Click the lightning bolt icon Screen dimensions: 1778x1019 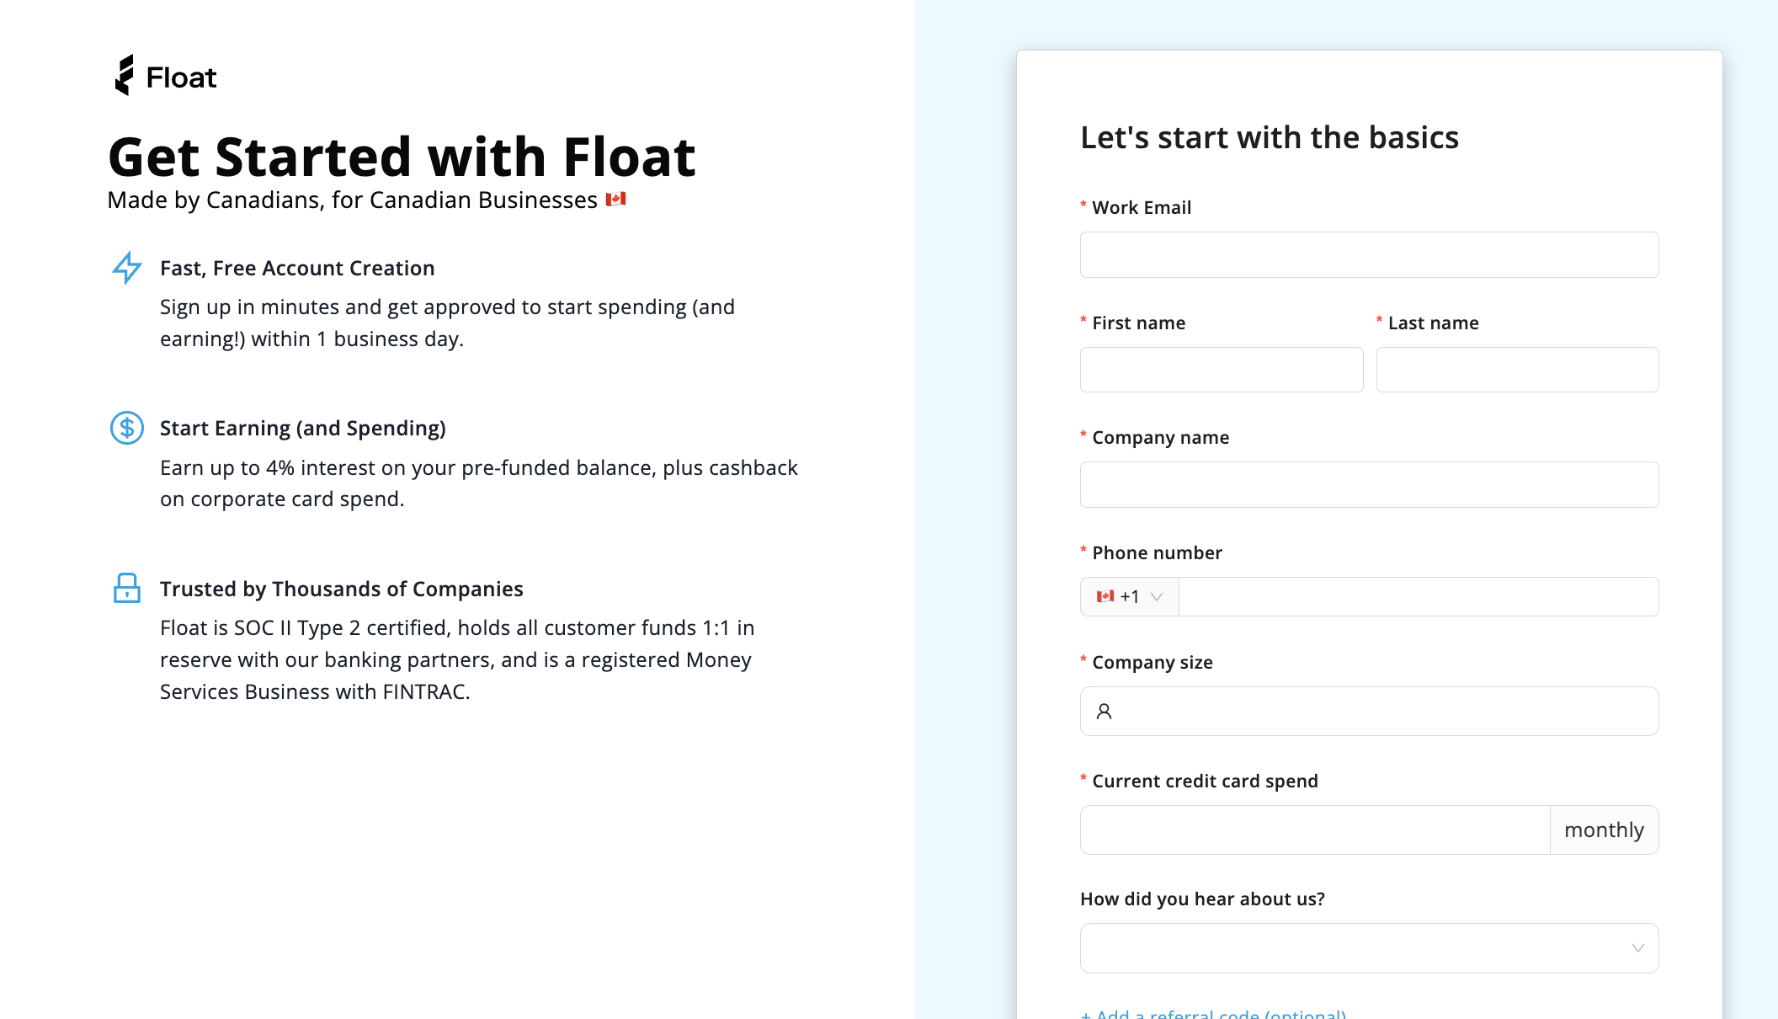coord(127,268)
